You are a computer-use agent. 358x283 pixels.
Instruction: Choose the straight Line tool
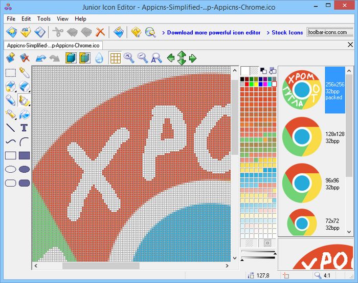click(10, 128)
